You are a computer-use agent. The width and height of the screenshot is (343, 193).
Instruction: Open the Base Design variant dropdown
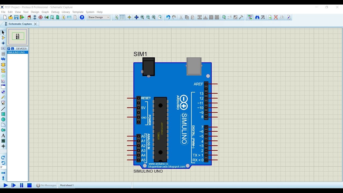click(99, 17)
